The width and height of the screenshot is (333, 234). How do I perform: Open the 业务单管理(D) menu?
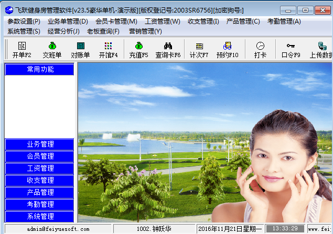(68, 21)
